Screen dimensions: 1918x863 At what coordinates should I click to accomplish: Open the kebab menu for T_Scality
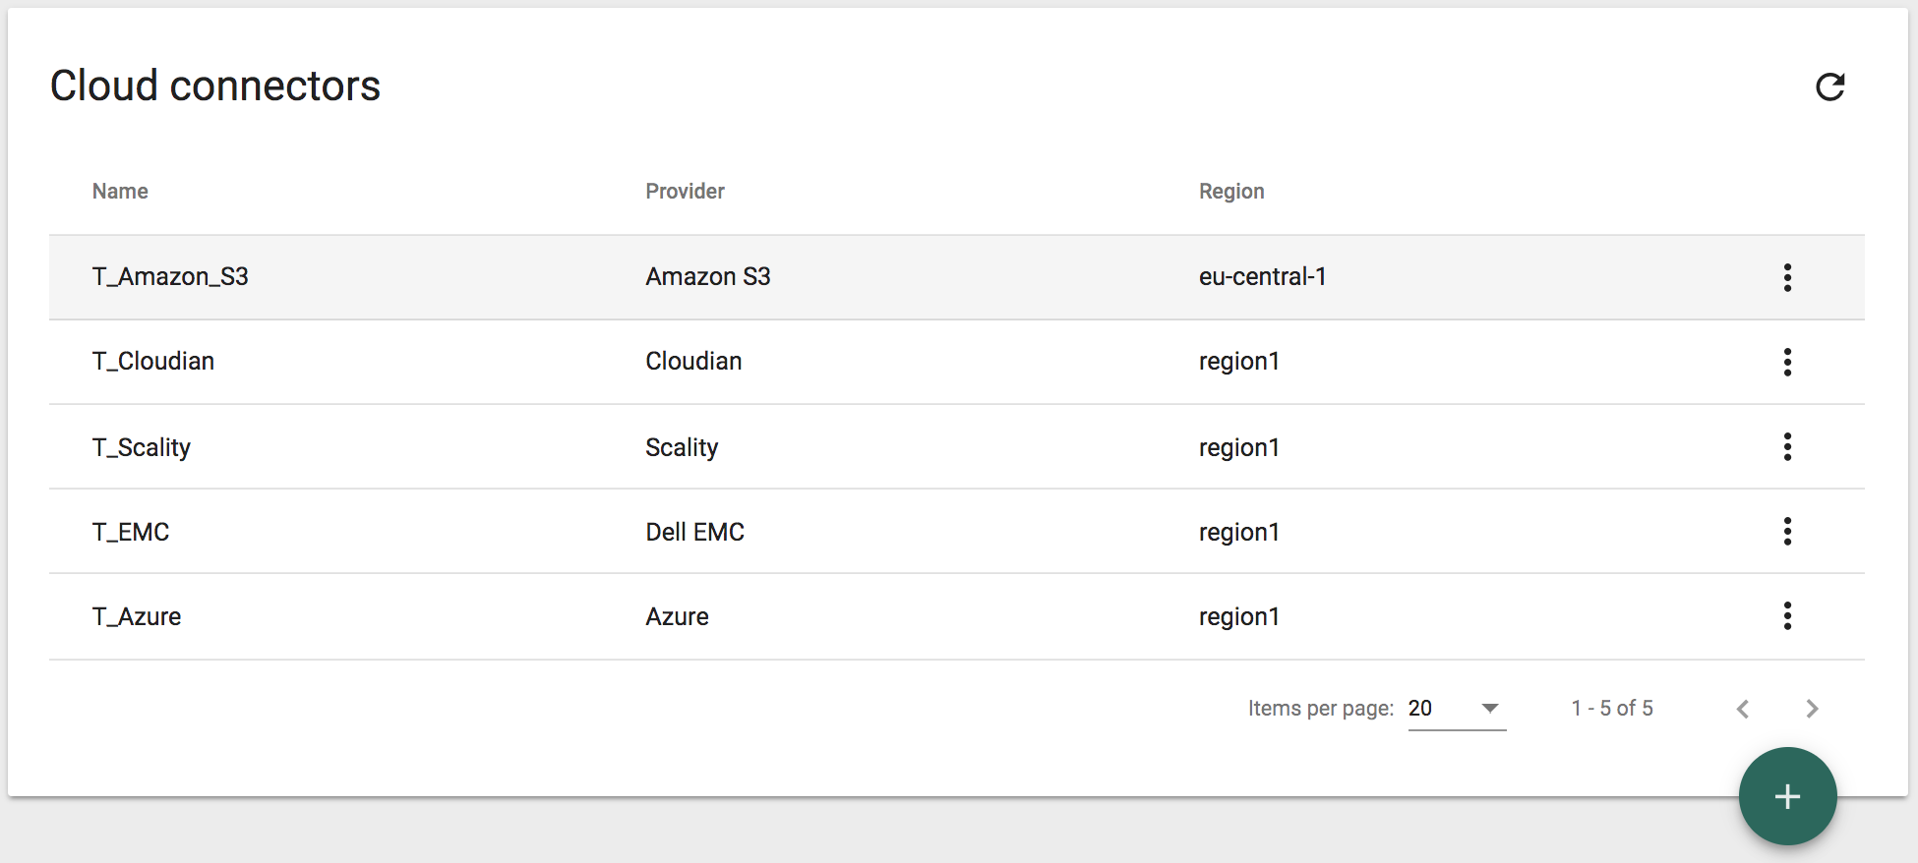point(1787,447)
